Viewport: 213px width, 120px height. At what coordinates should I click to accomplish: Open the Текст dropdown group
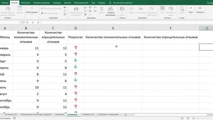tap(191, 11)
